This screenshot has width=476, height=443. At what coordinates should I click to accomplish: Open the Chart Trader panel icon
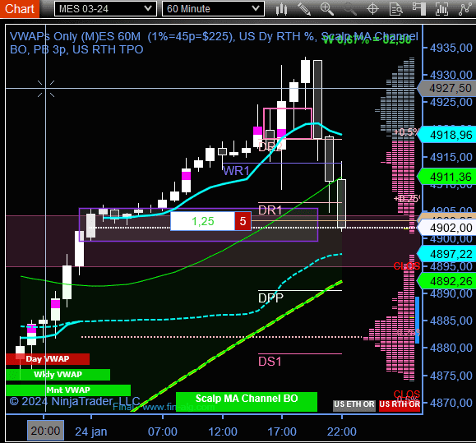point(419,9)
